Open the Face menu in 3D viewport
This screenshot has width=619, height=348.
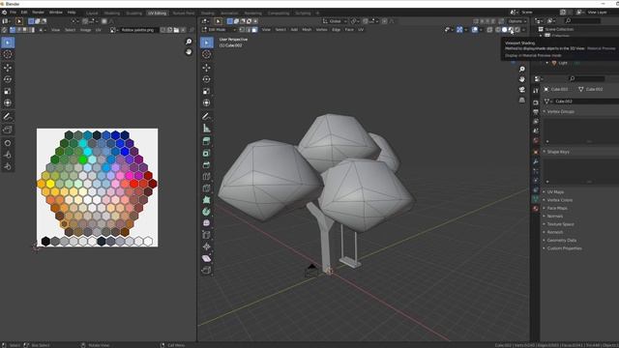tap(349, 30)
